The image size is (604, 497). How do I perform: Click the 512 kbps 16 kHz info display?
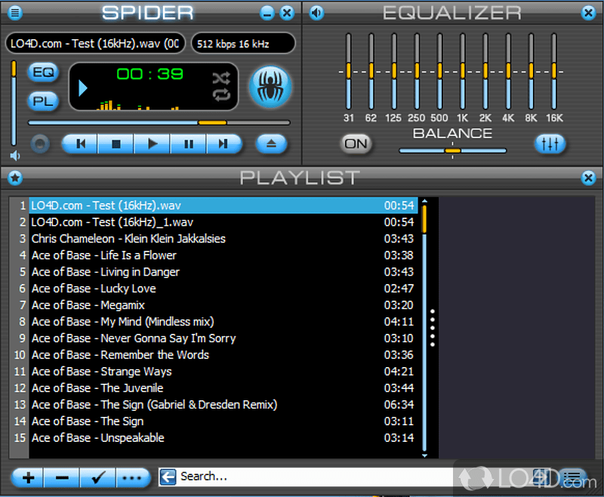pyautogui.click(x=243, y=43)
